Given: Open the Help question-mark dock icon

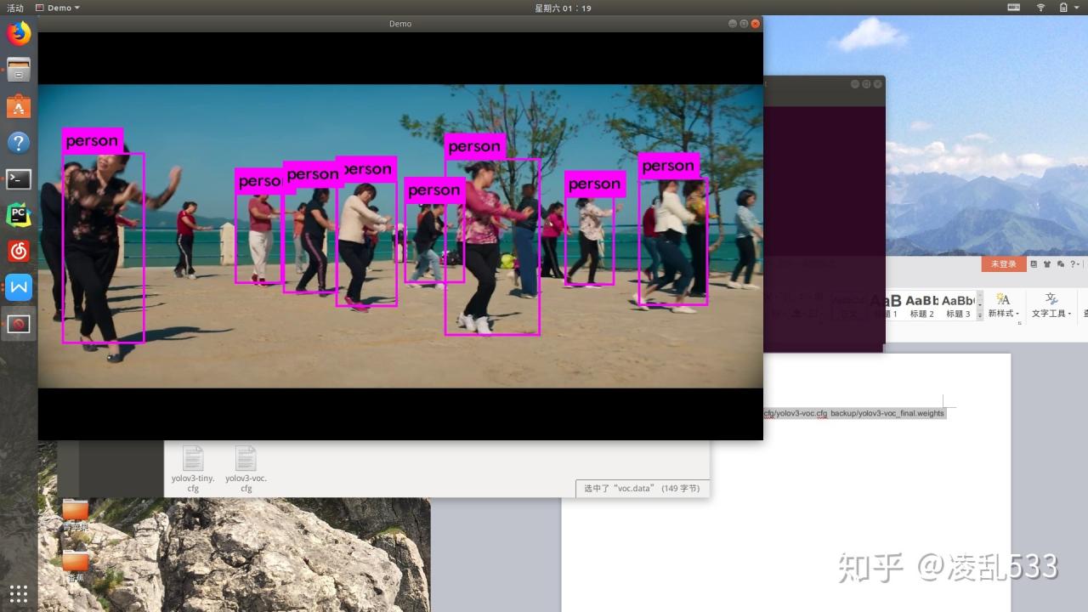Looking at the screenshot, I should [19, 143].
